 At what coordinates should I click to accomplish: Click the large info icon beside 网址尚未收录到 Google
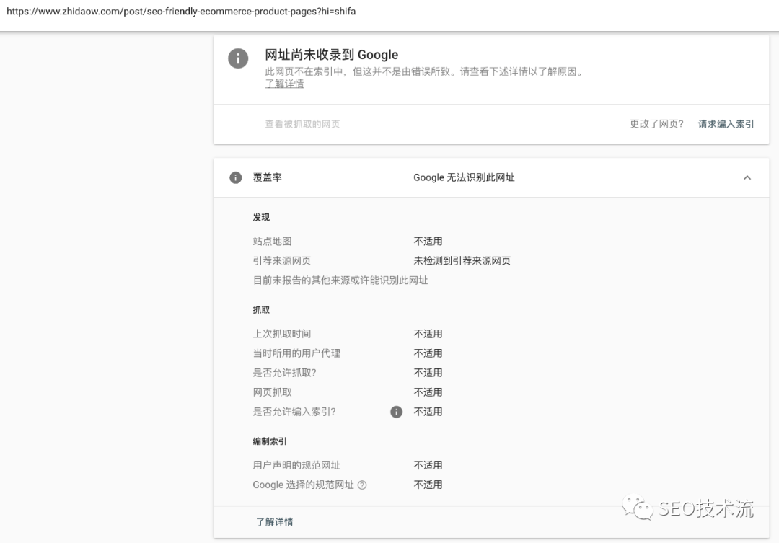238,58
